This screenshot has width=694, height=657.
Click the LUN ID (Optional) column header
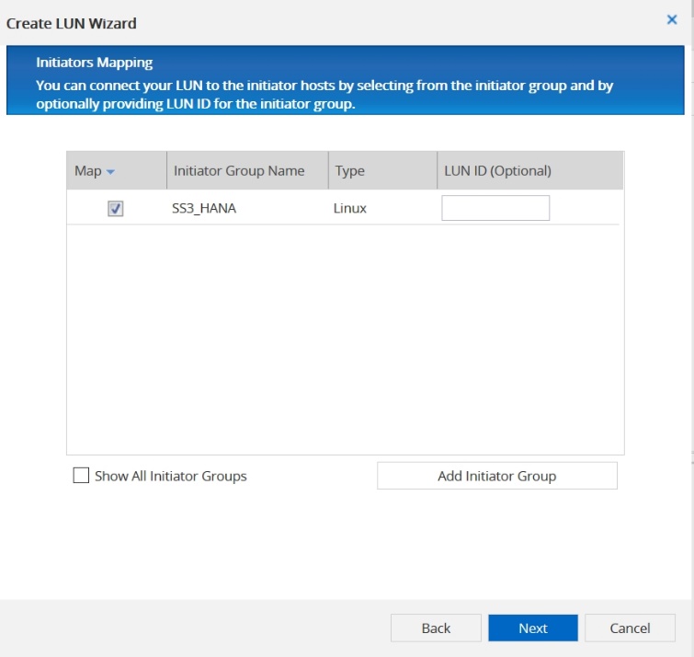[x=497, y=171]
